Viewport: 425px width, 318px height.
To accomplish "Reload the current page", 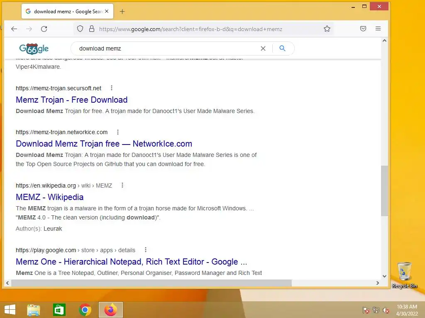I will tap(44, 29).
